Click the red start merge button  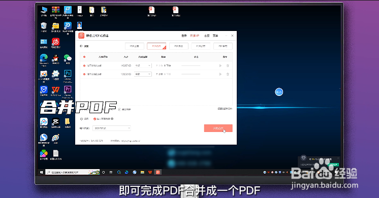(x=218, y=128)
